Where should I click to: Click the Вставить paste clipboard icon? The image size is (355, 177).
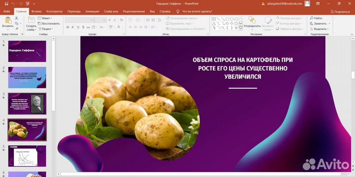tap(8, 20)
